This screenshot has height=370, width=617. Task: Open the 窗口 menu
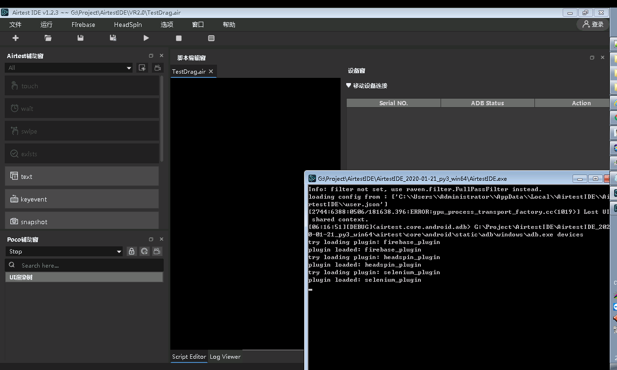(198, 25)
